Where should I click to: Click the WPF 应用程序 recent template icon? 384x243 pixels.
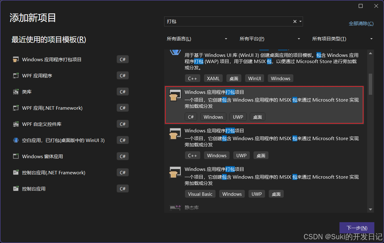16,76
